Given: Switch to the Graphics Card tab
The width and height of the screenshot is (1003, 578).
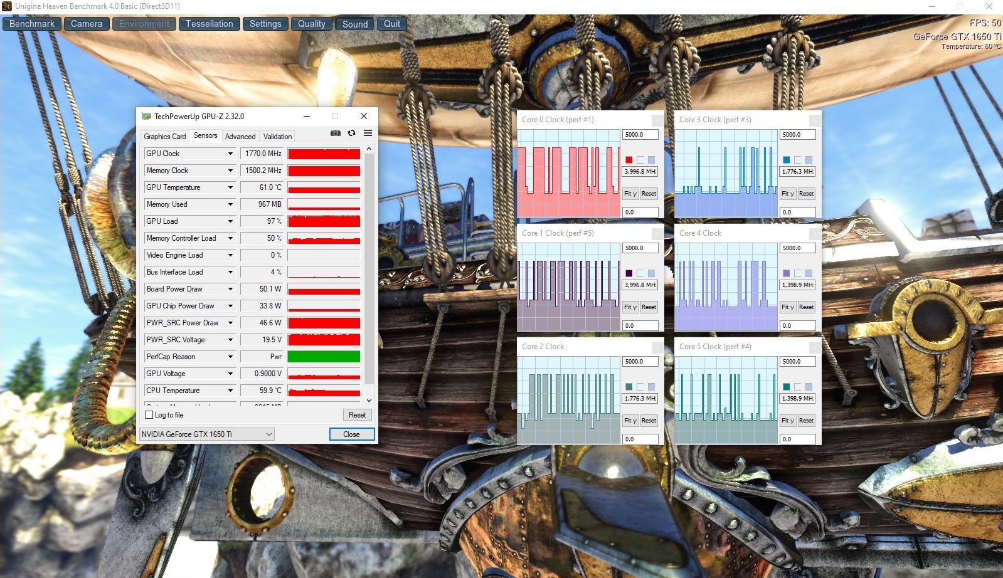Looking at the screenshot, I should [165, 136].
